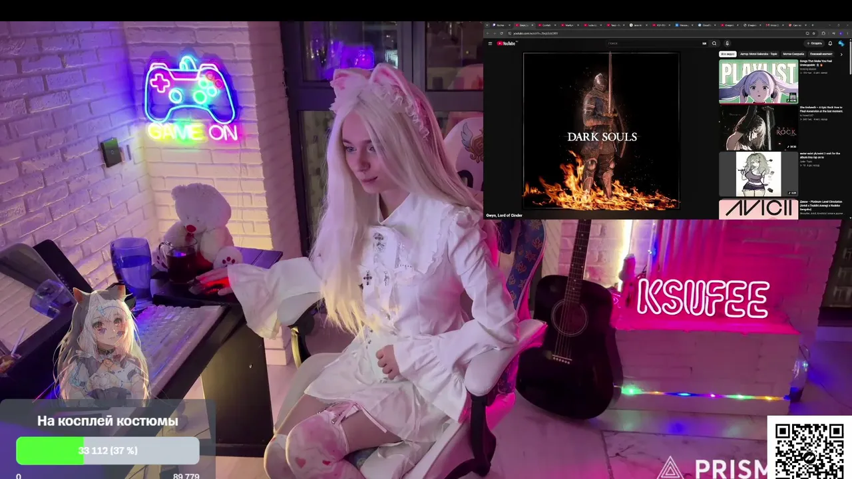Click the Epic Rock sword thumbnail
Image resolution: width=852 pixels, height=479 pixels.
(758, 128)
